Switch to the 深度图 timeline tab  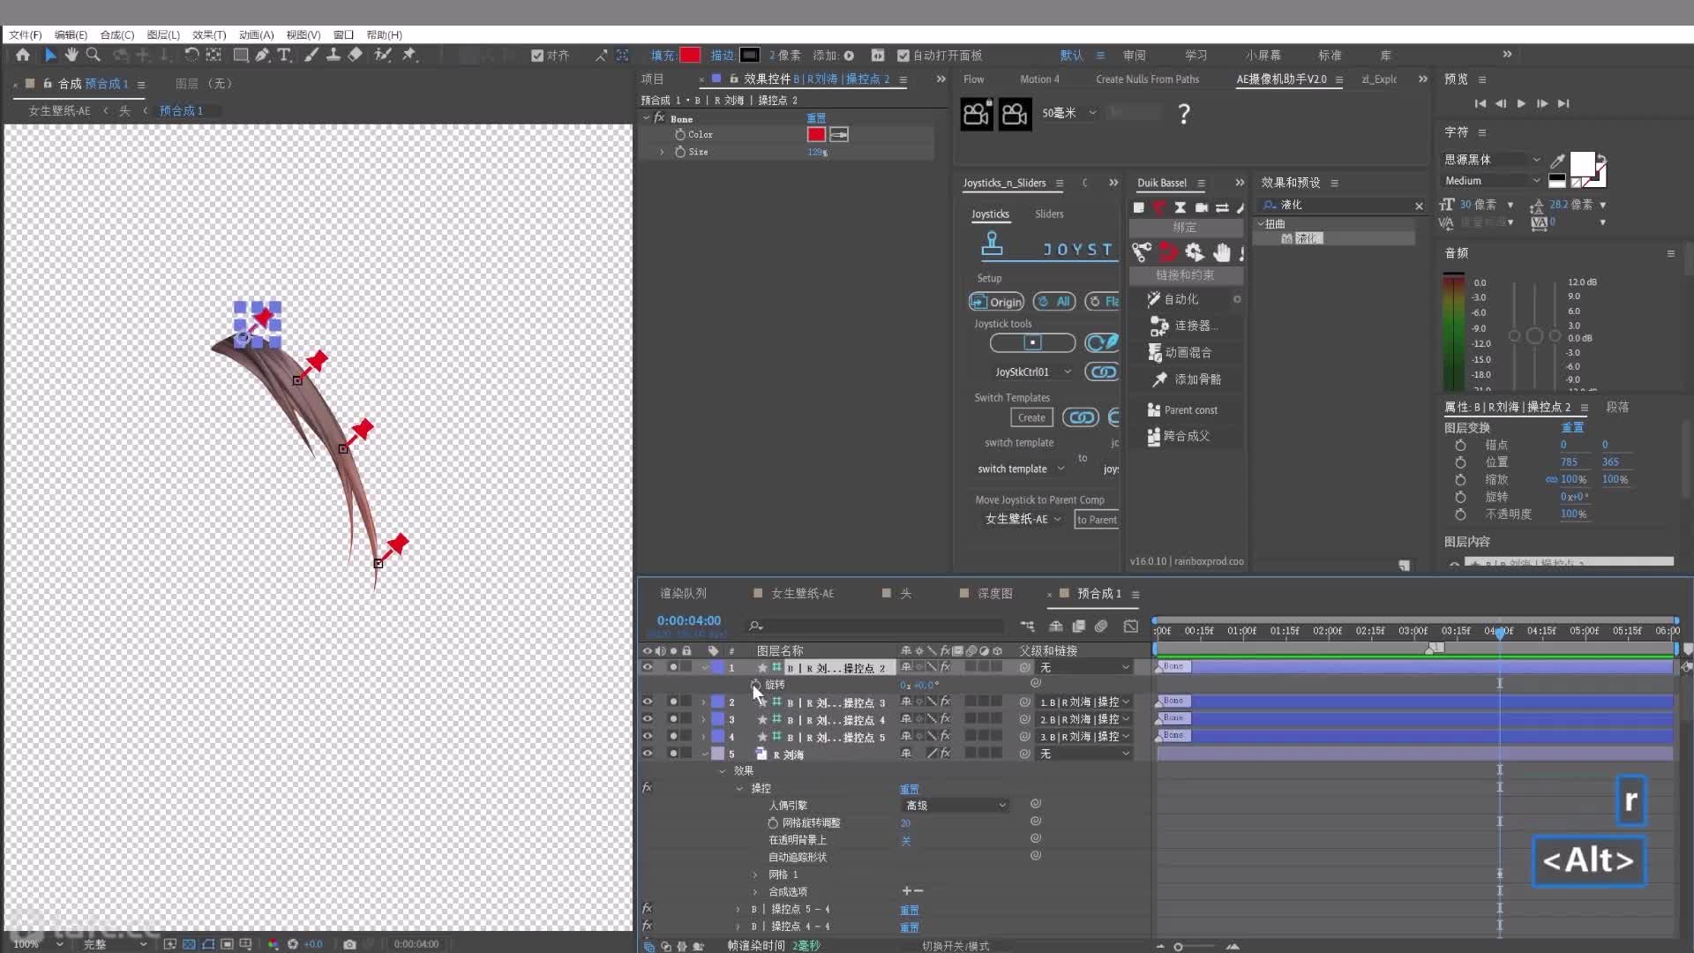[994, 593]
